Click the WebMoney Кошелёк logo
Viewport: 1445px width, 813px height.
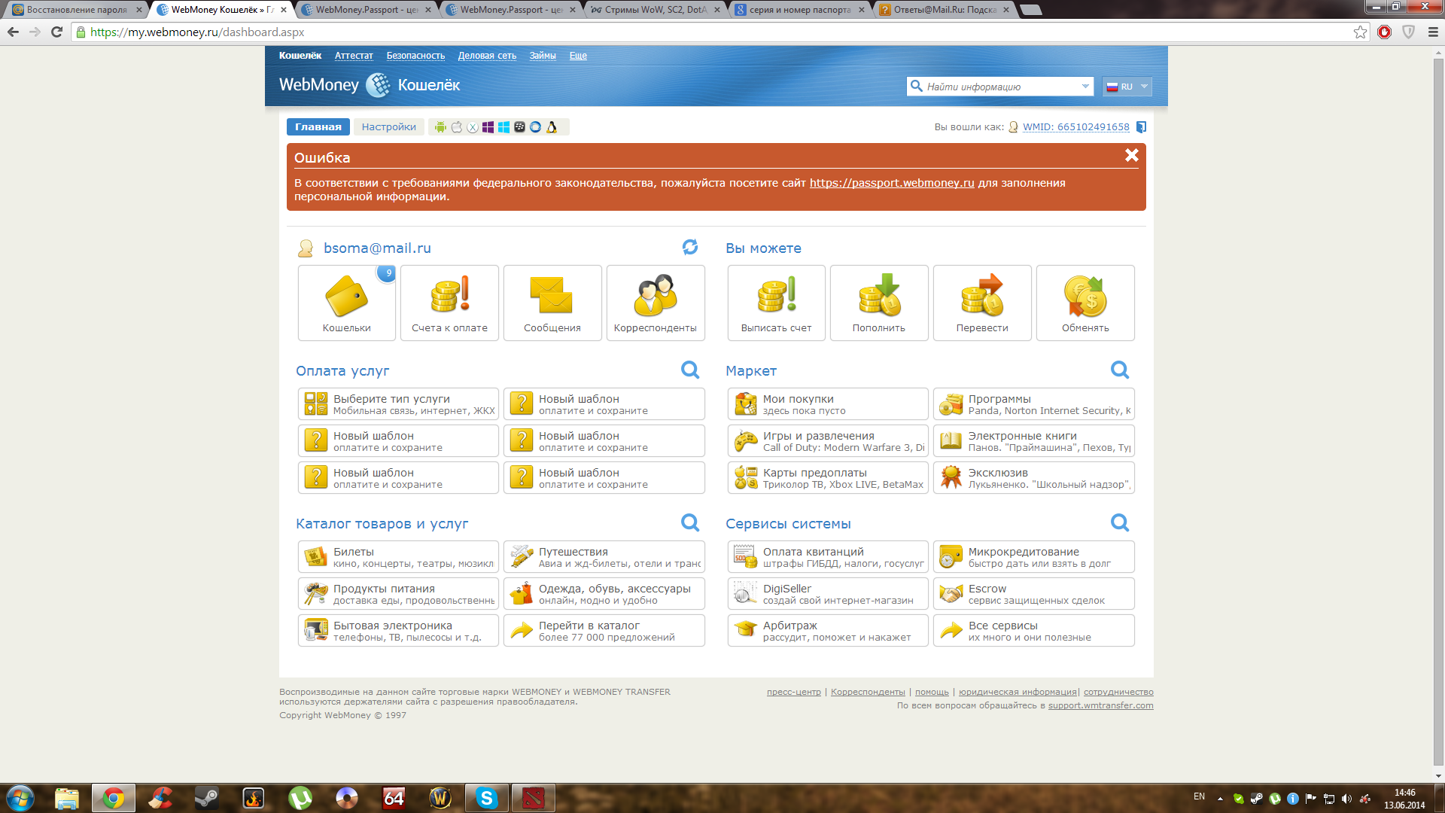(370, 85)
